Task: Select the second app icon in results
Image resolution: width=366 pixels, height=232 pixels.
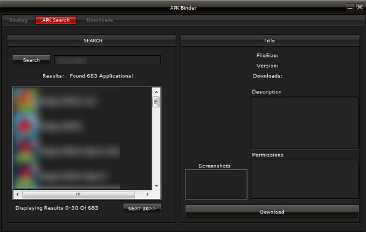Action: pyautogui.click(x=25, y=126)
